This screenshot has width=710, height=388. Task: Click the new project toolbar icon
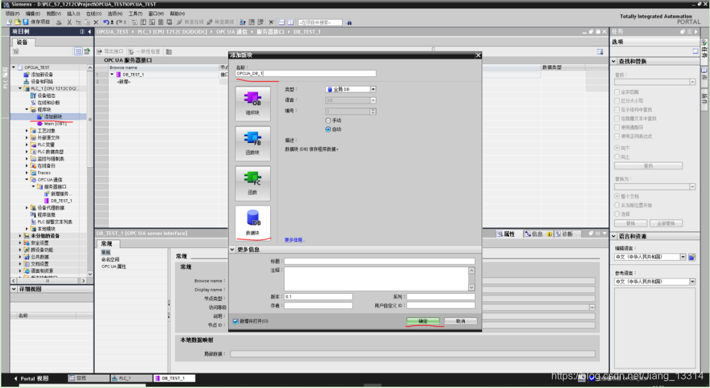[x=9, y=22]
